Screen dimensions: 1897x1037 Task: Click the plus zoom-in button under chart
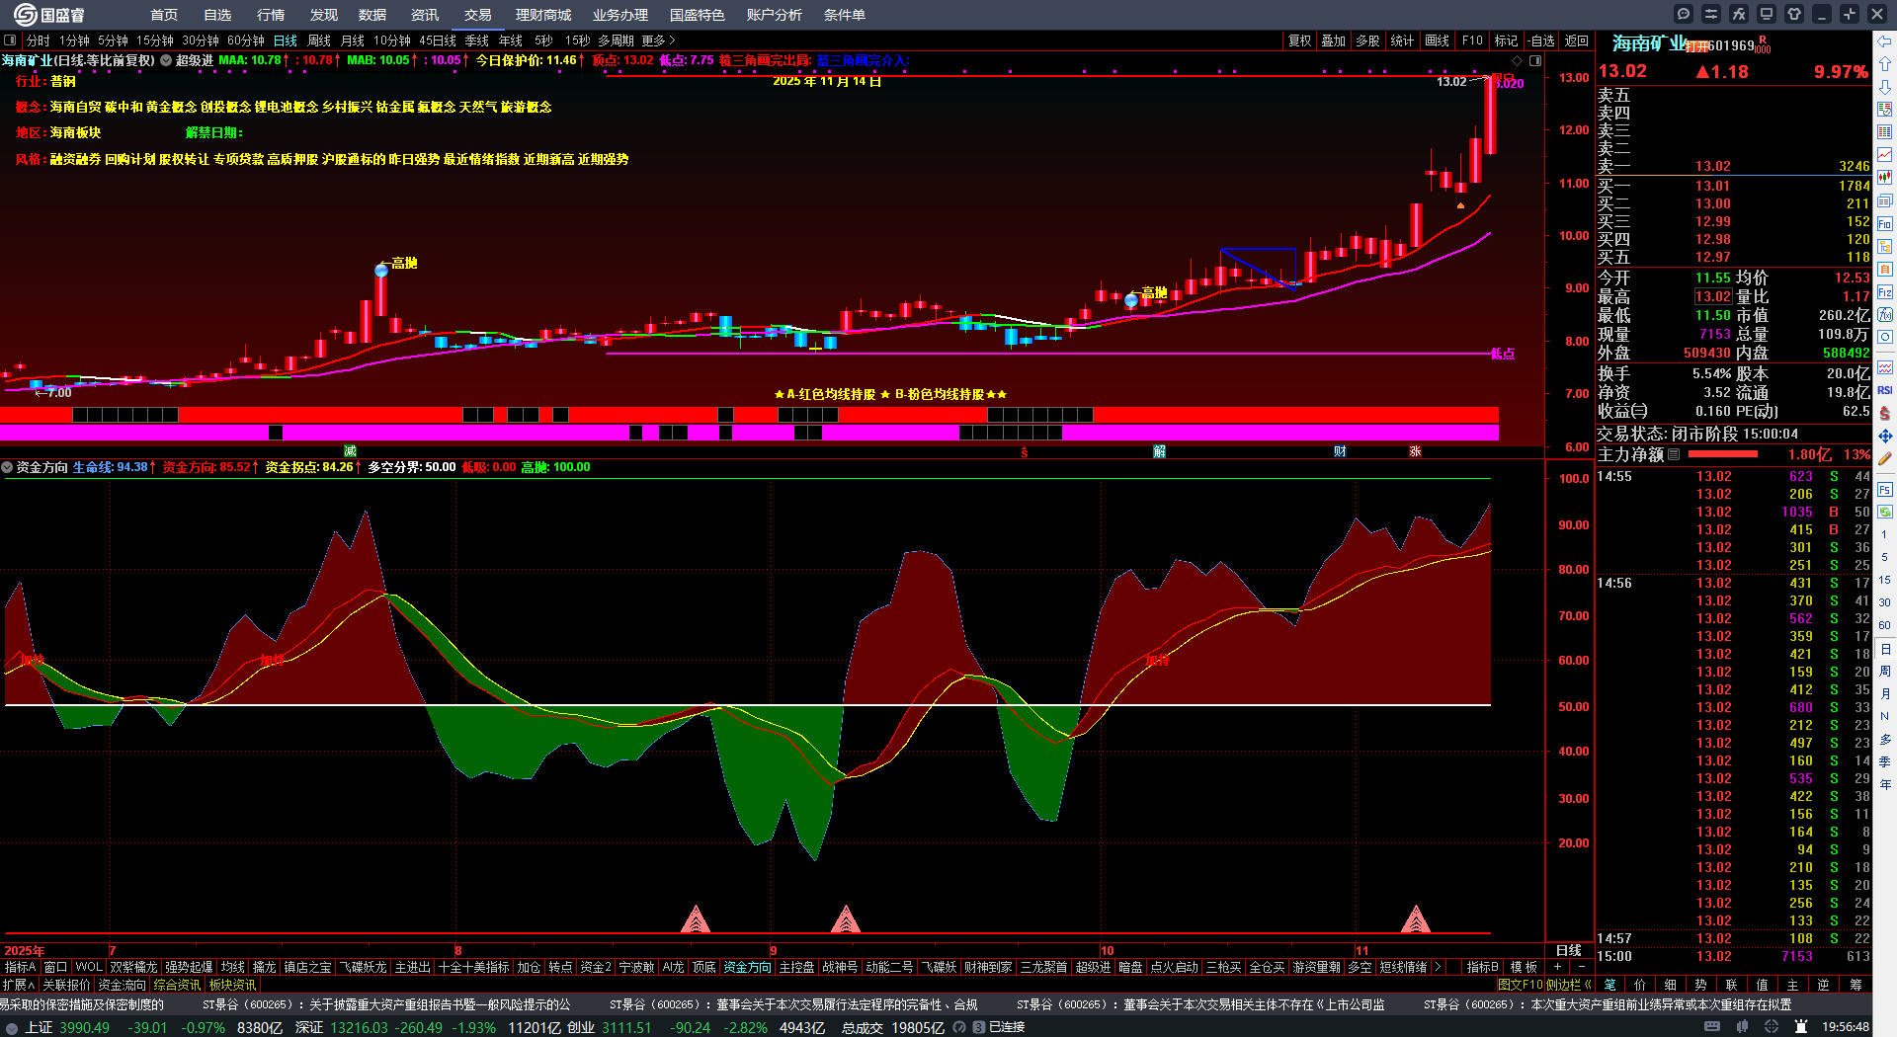[1558, 967]
